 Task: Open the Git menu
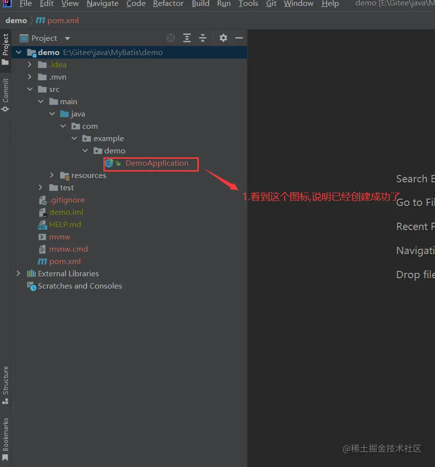coord(271,3)
